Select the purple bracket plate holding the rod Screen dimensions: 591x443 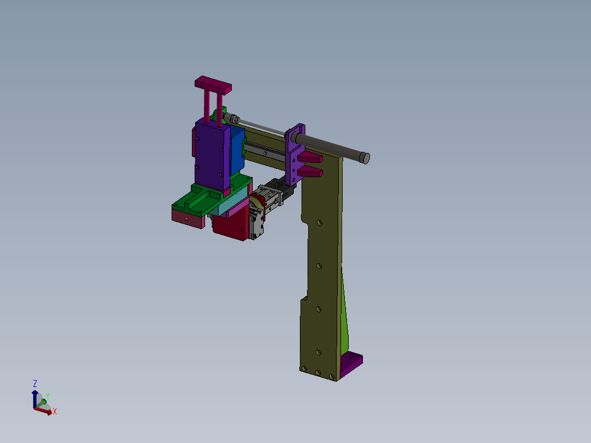[x=294, y=155]
